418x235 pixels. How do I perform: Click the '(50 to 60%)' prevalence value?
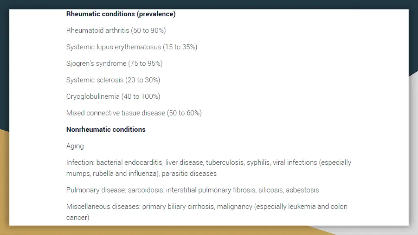coord(184,113)
